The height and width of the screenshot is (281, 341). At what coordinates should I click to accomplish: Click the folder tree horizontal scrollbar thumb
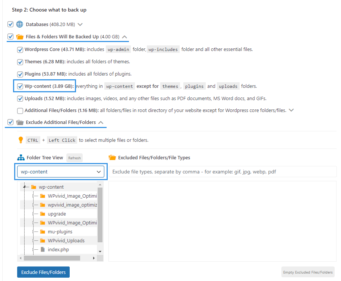coord(52,258)
